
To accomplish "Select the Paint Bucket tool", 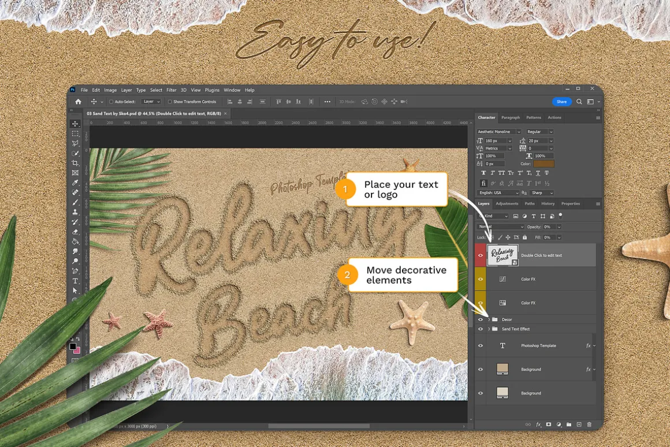I will (75, 241).
